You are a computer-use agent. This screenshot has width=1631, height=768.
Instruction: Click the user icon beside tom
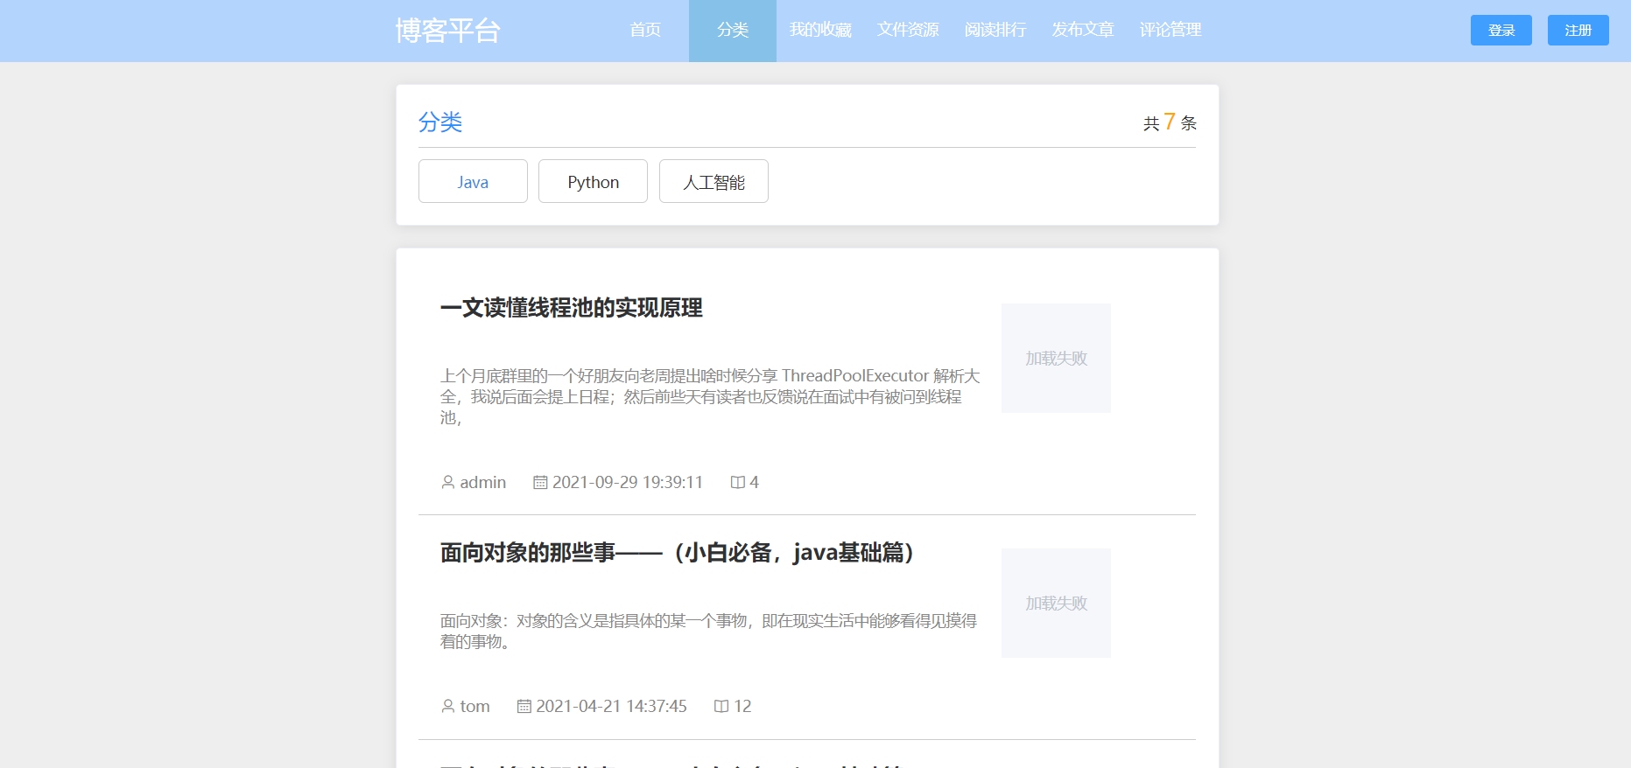pyautogui.click(x=448, y=706)
